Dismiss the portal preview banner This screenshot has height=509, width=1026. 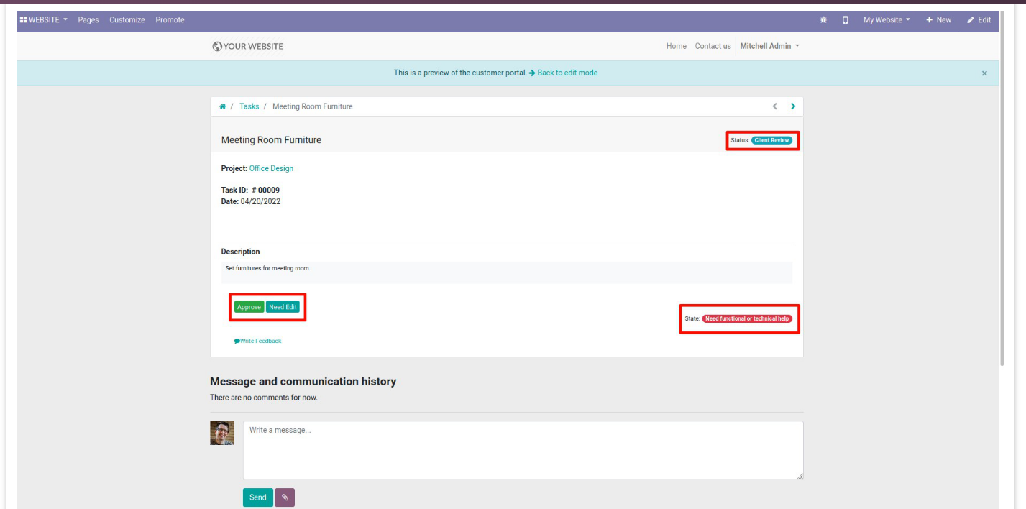pos(984,73)
